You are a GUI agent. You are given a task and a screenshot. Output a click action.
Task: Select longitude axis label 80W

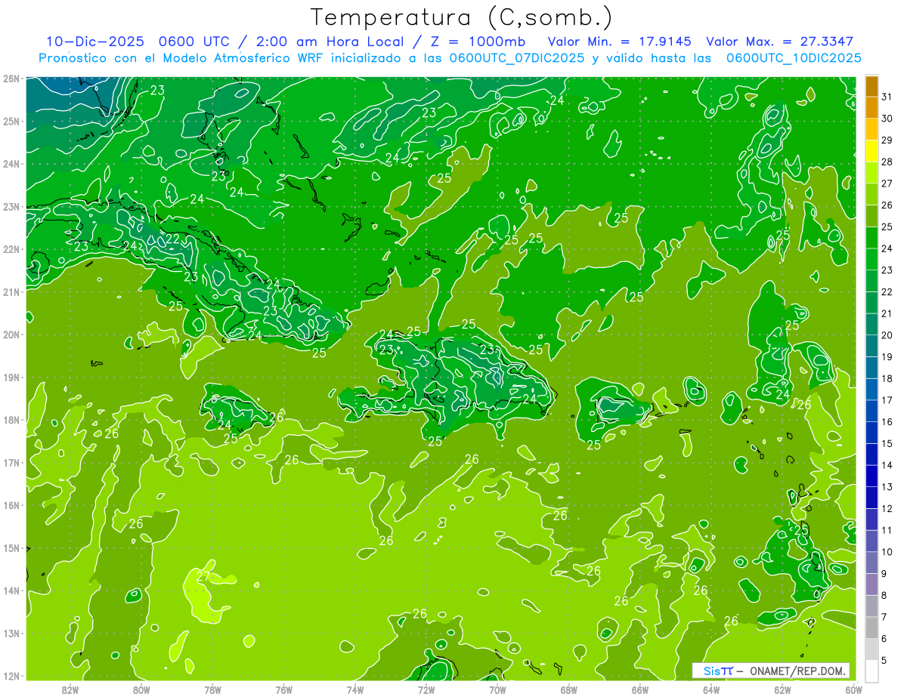coord(141,689)
